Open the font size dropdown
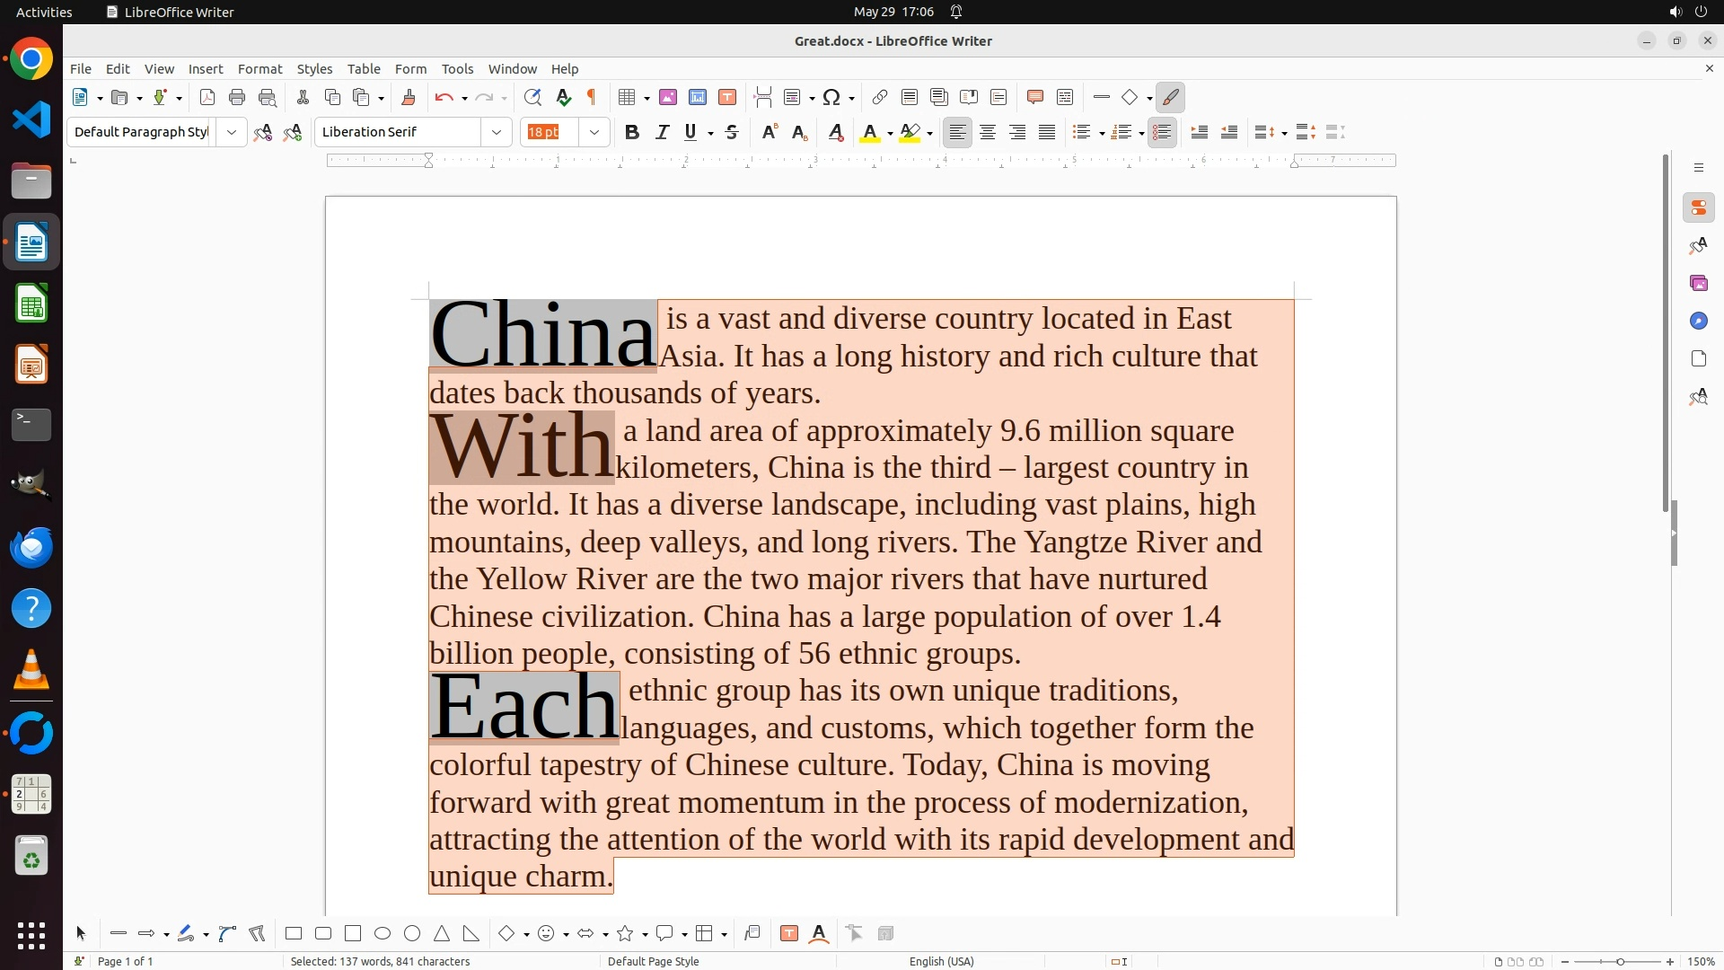 point(594,133)
